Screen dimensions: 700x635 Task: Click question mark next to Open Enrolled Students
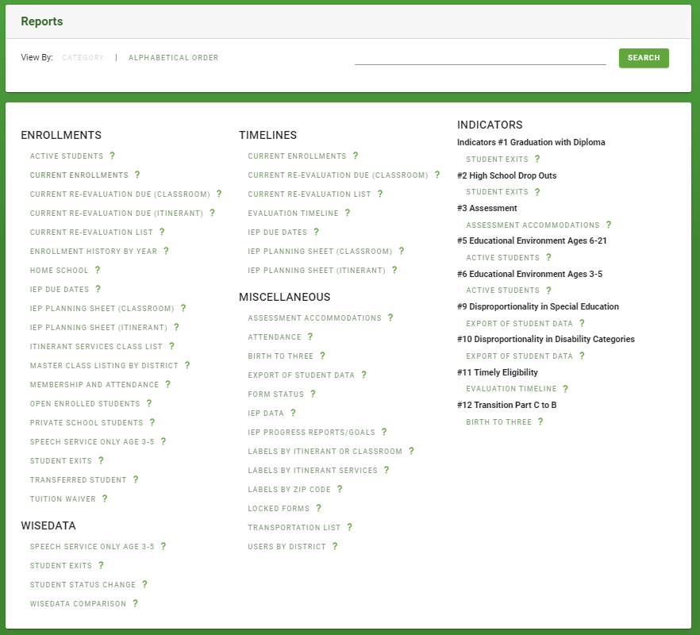(149, 403)
